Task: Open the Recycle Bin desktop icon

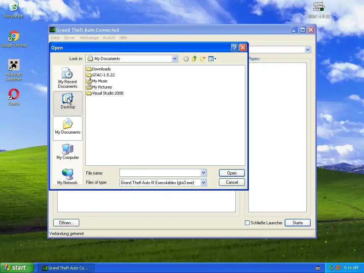Action: point(14,10)
